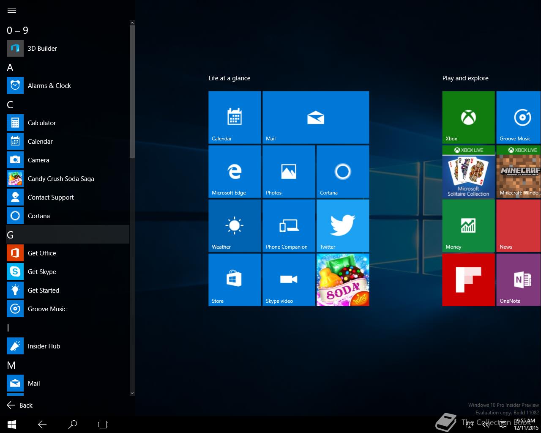The width and height of the screenshot is (541, 433).
Task: Click the Cortana tile
Action: pyautogui.click(x=343, y=172)
